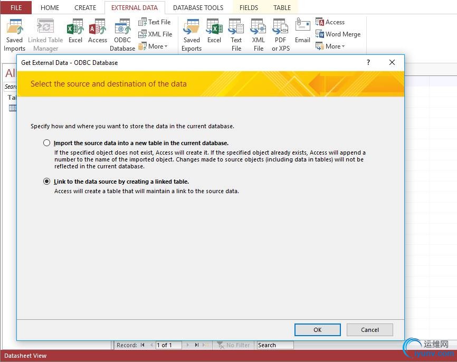This screenshot has width=457, height=362.
Task: Export to Access database
Action: (x=330, y=22)
